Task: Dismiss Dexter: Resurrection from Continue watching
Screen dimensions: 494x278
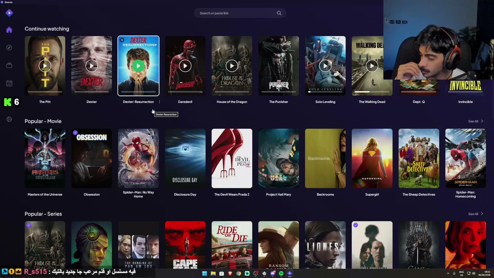Action: pos(122,40)
